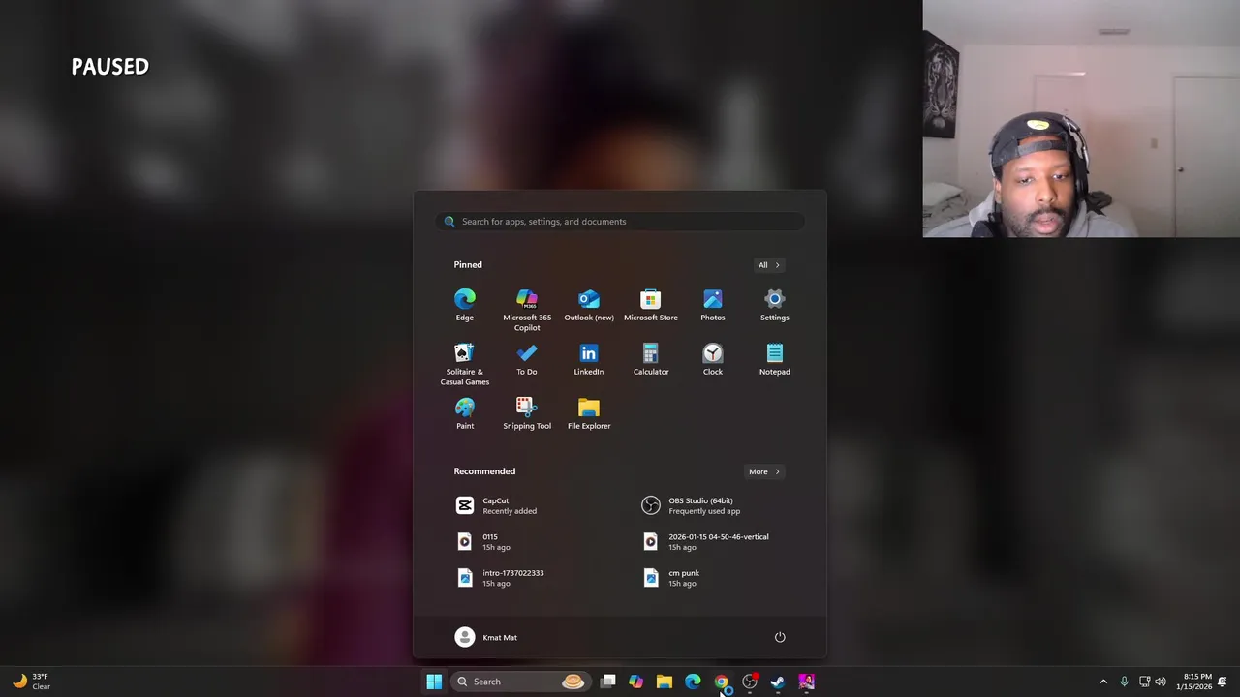Open Edge from pinned apps
Viewport: 1240px width, 697px height.
pos(465,305)
